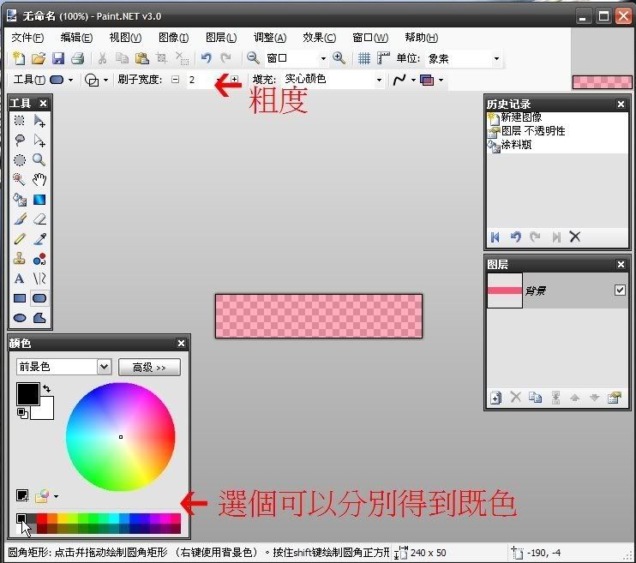Select the Pan hand tool
This screenshot has width=636, height=563.
pyautogui.click(x=39, y=179)
